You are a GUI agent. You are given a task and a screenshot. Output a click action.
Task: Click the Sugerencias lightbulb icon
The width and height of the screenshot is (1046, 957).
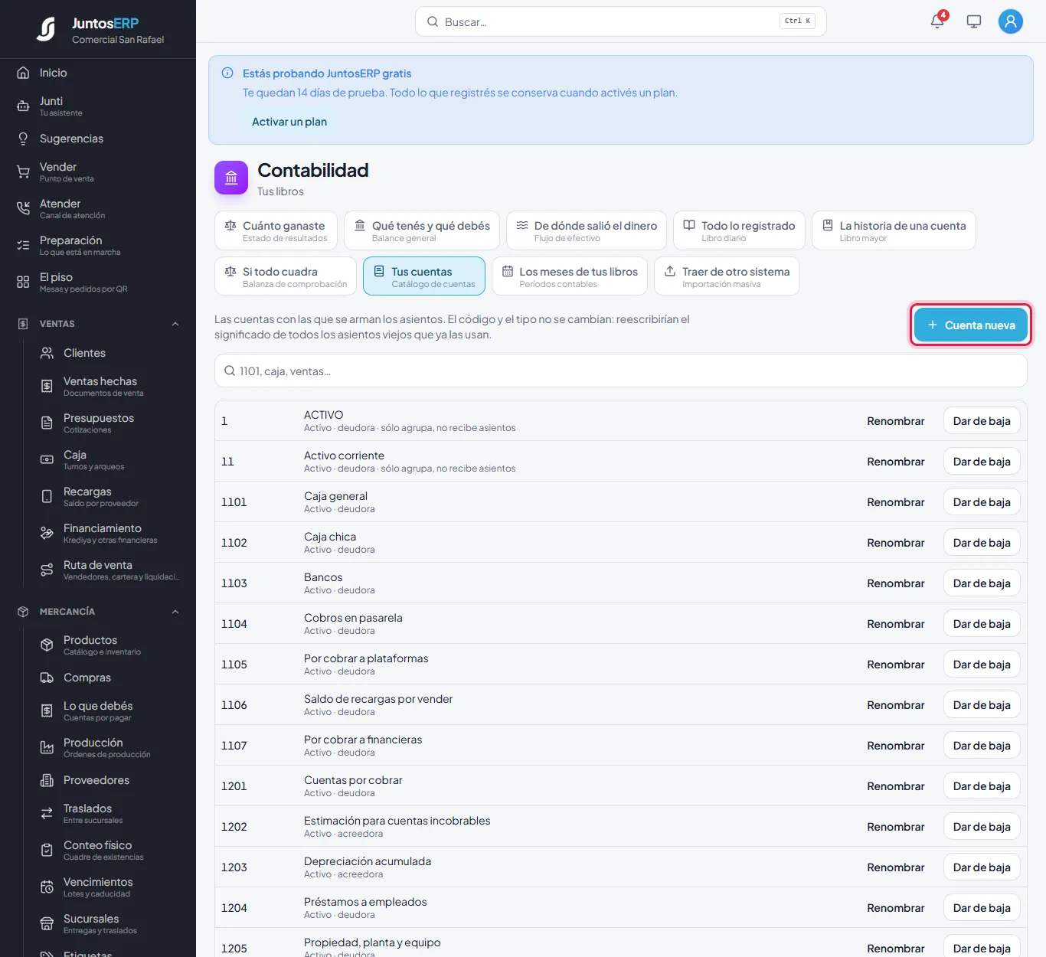23,139
